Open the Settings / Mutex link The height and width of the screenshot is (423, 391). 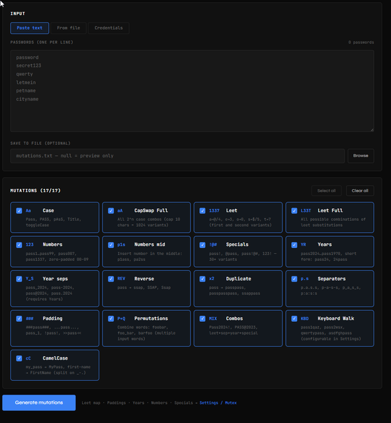point(218,403)
